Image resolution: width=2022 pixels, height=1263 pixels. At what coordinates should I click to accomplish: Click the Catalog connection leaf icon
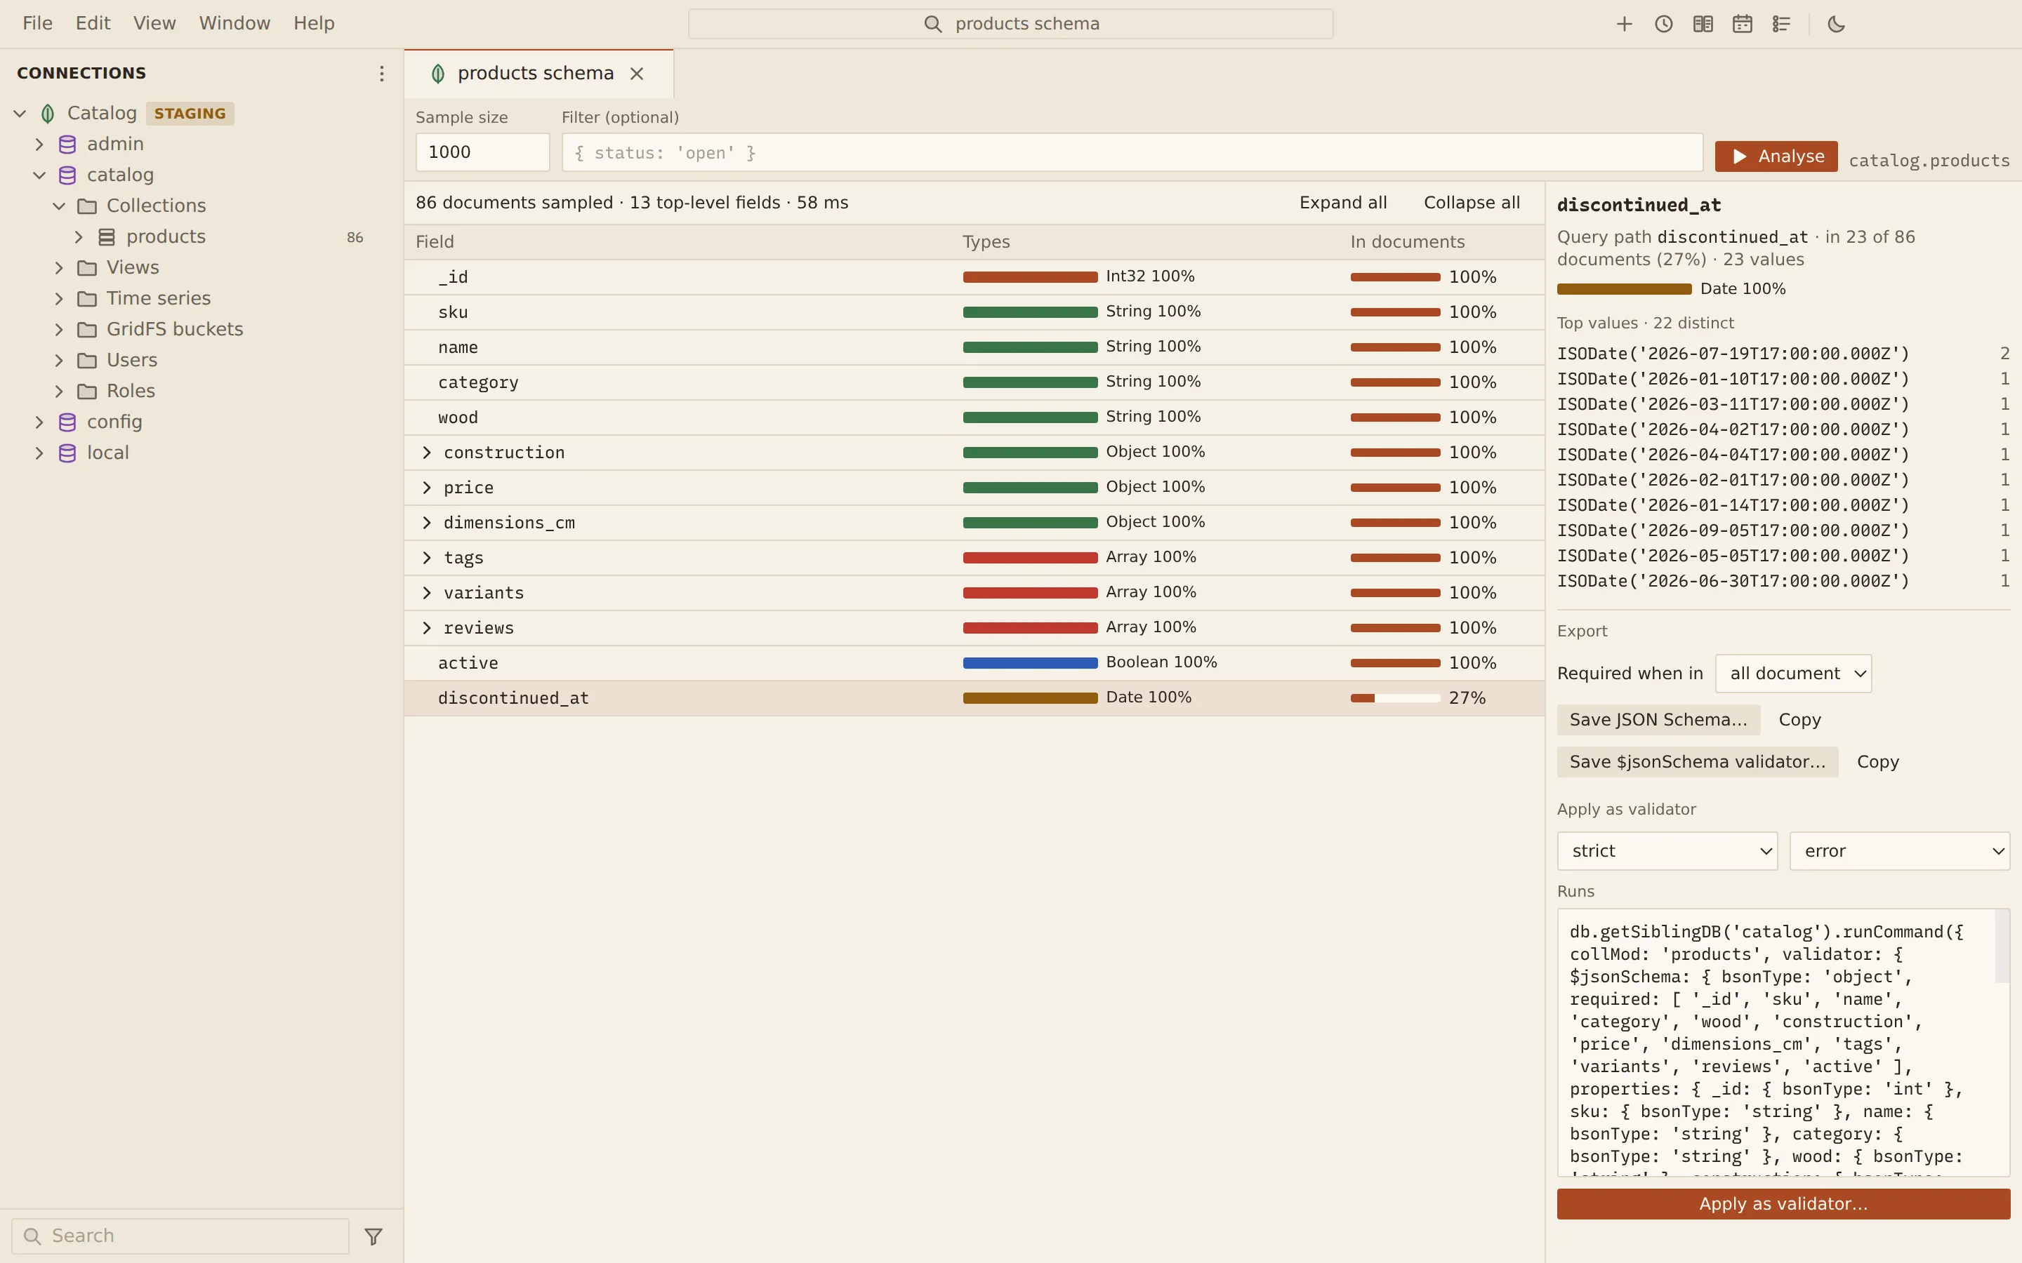pyautogui.click(x=48, y=113)
